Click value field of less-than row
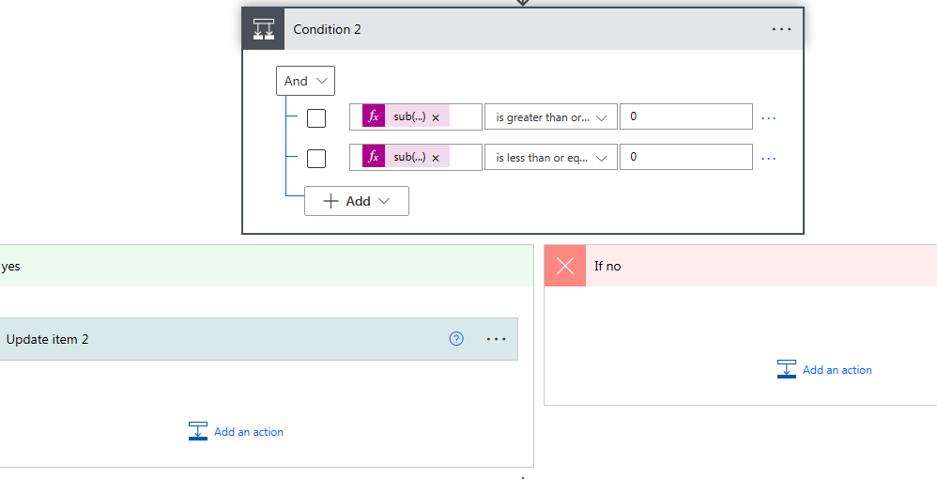The height and width of the screenshot is (479, 937). coord(686,157)
